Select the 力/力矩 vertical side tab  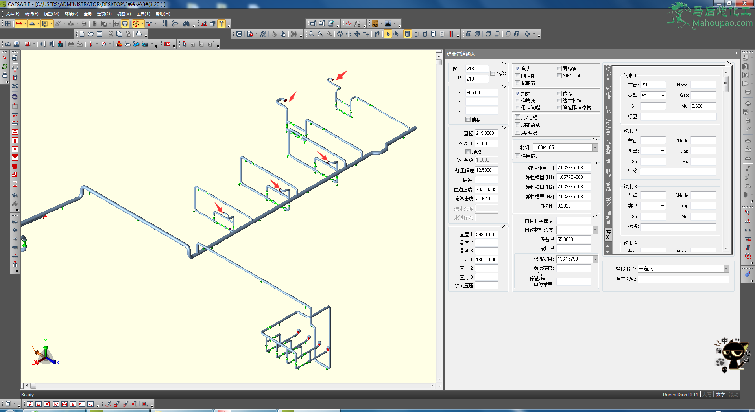click(608, 127)
